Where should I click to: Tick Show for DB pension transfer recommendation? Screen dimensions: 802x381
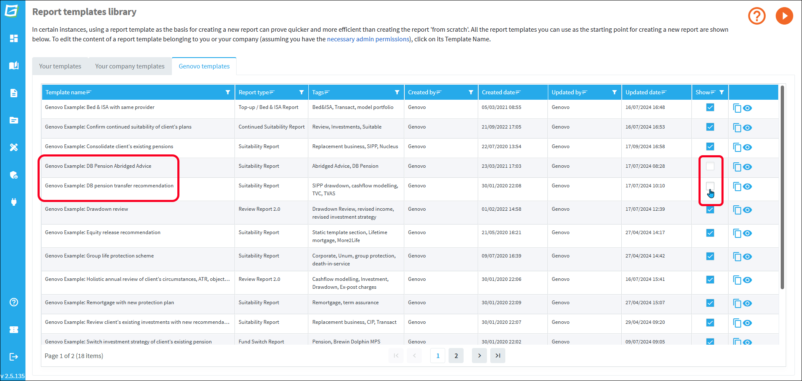click(x=710, y=186)
